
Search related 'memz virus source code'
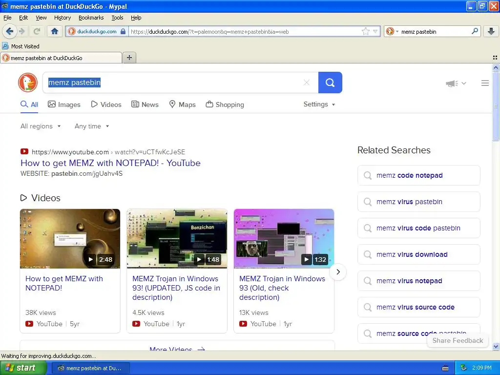click(x=418, y=308)
